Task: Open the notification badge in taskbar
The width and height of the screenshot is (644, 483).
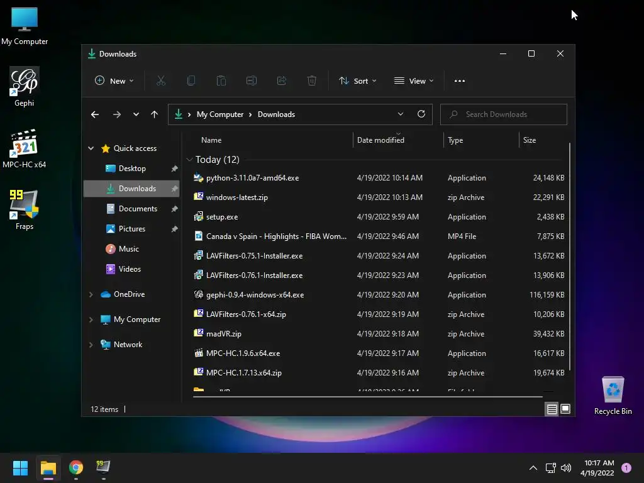Action: tap(626, 468)
